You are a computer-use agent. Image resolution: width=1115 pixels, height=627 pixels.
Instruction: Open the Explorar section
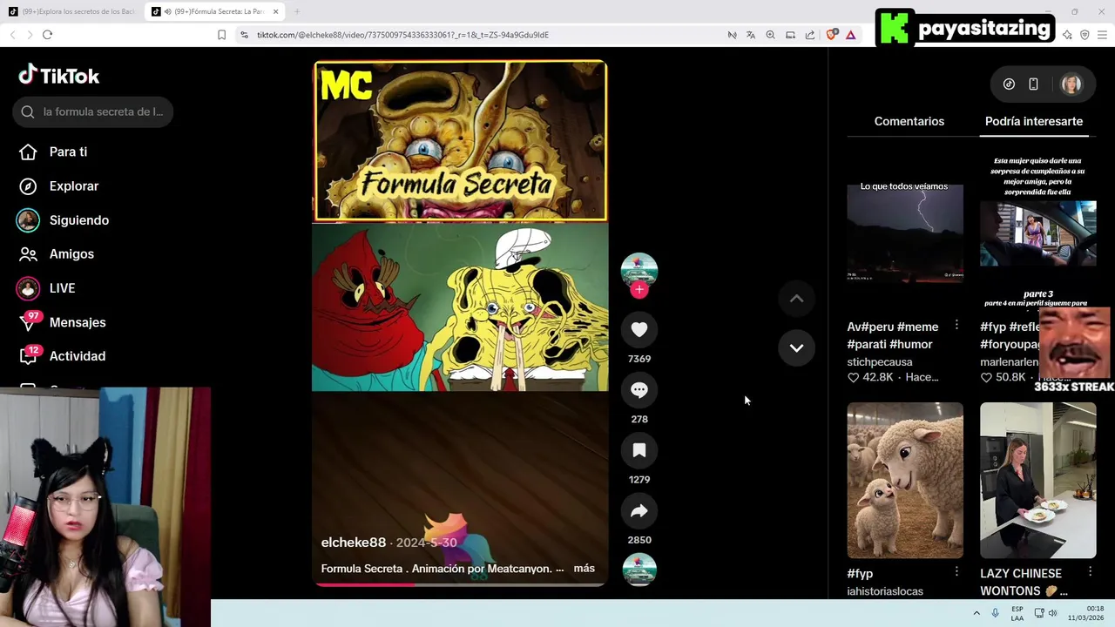pyautogui.click(x=58, y=185)
